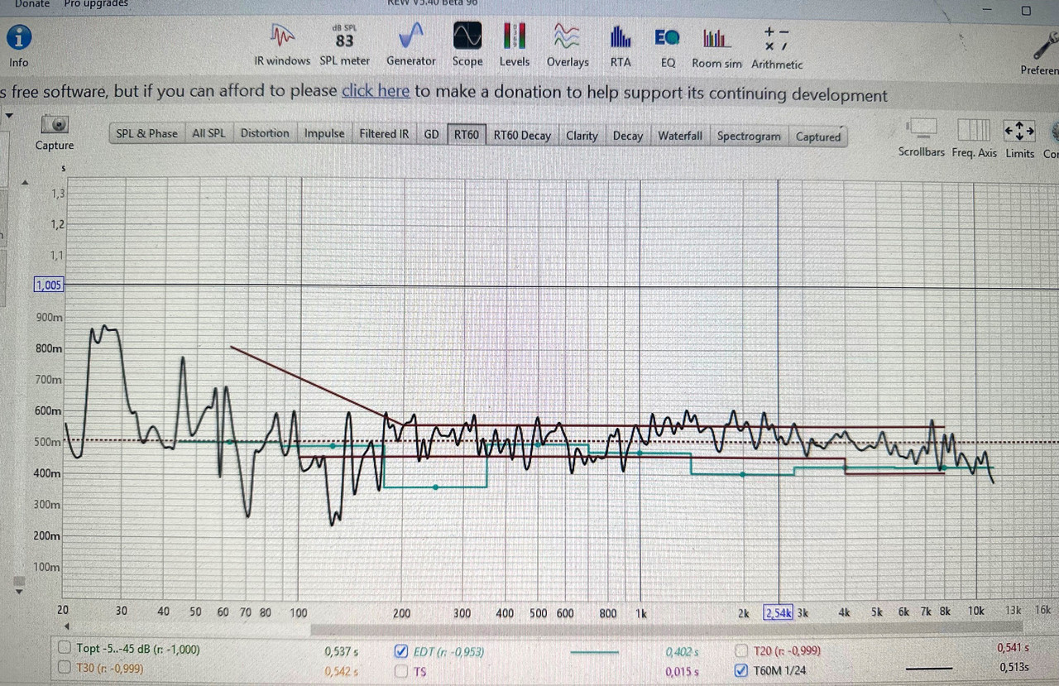Open the Levels tool

[x=515, y=37]
